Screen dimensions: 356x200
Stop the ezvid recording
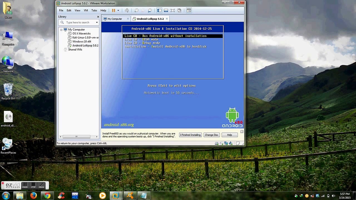33,185
